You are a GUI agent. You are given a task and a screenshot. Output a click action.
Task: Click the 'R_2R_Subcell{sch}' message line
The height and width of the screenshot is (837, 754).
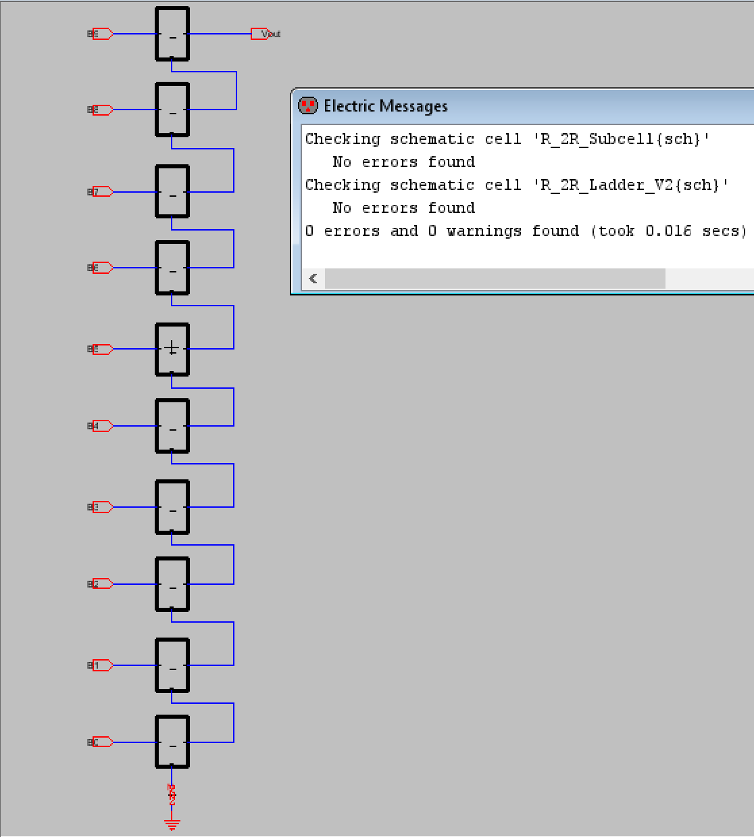507,139
